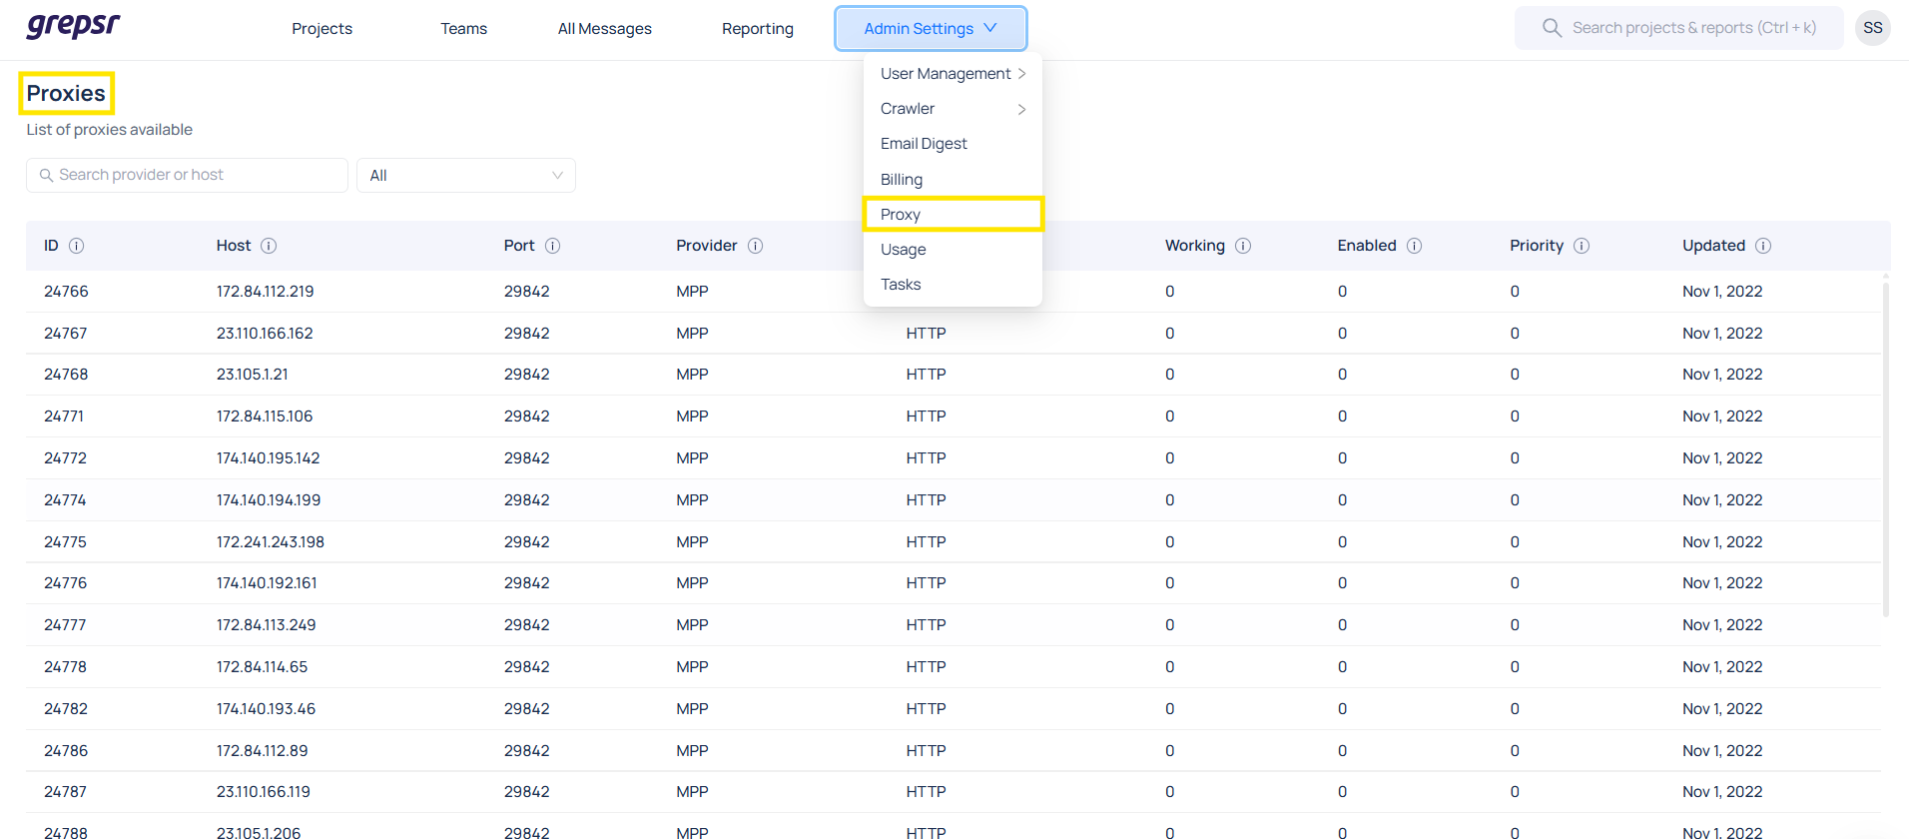Click the Port column header
Image resolution: width=1909 pixels, height=839 pixels.
[519, 246]
